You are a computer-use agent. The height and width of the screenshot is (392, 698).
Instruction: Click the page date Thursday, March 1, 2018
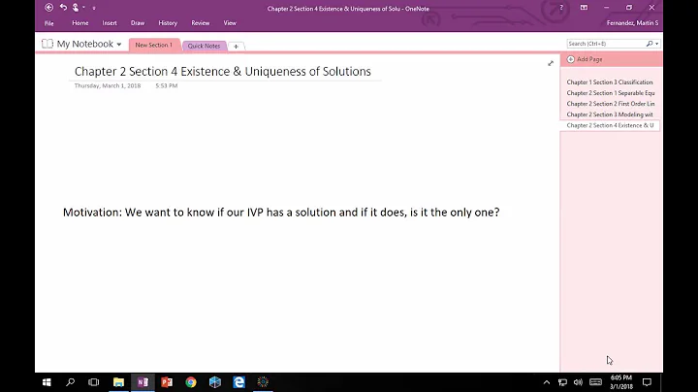108,85
